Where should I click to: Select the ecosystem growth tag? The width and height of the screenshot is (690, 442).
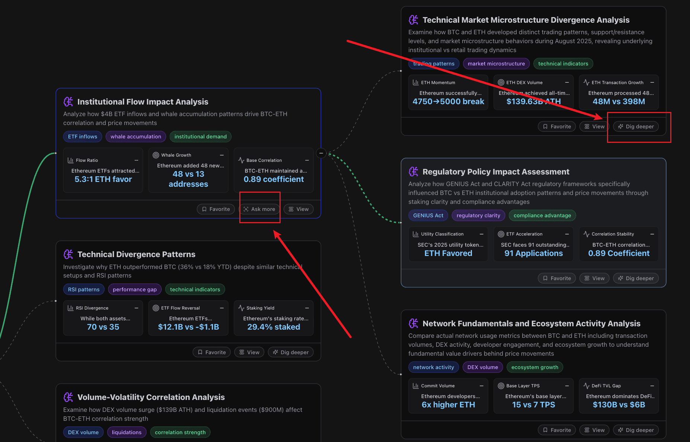(x=535, y=367)
